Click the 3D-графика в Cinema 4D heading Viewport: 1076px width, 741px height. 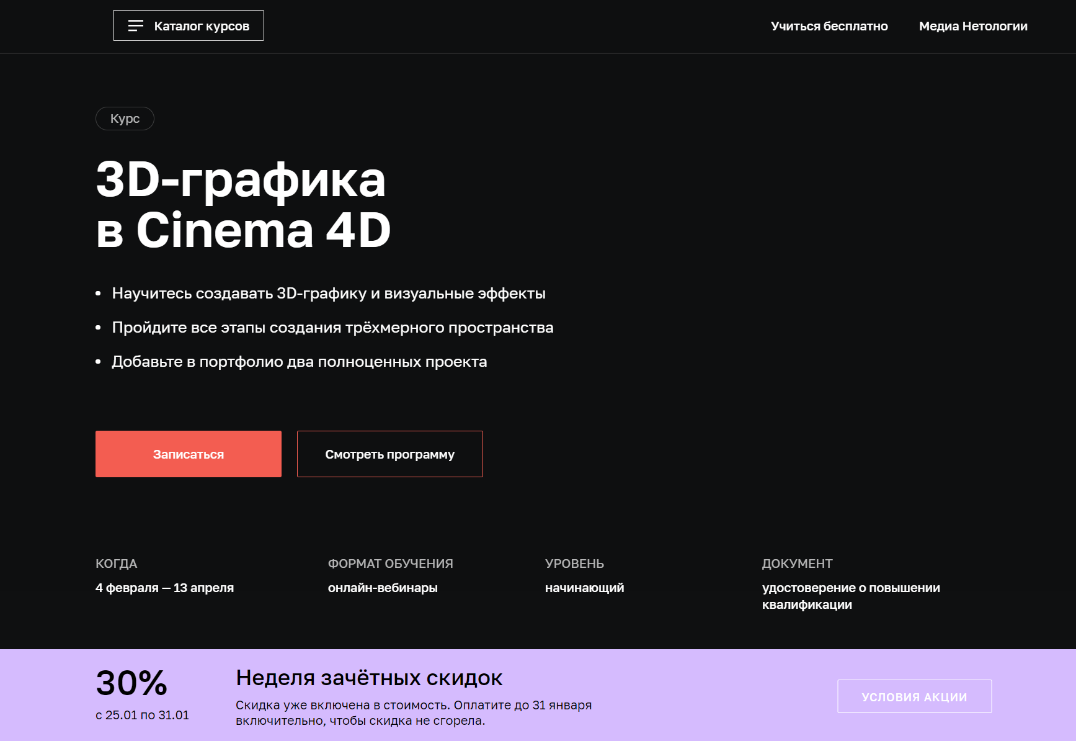(x=243, y=205)
